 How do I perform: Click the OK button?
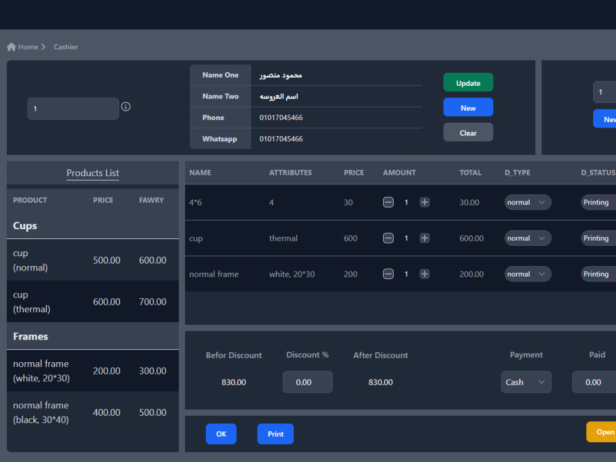(x=221, y=434)
